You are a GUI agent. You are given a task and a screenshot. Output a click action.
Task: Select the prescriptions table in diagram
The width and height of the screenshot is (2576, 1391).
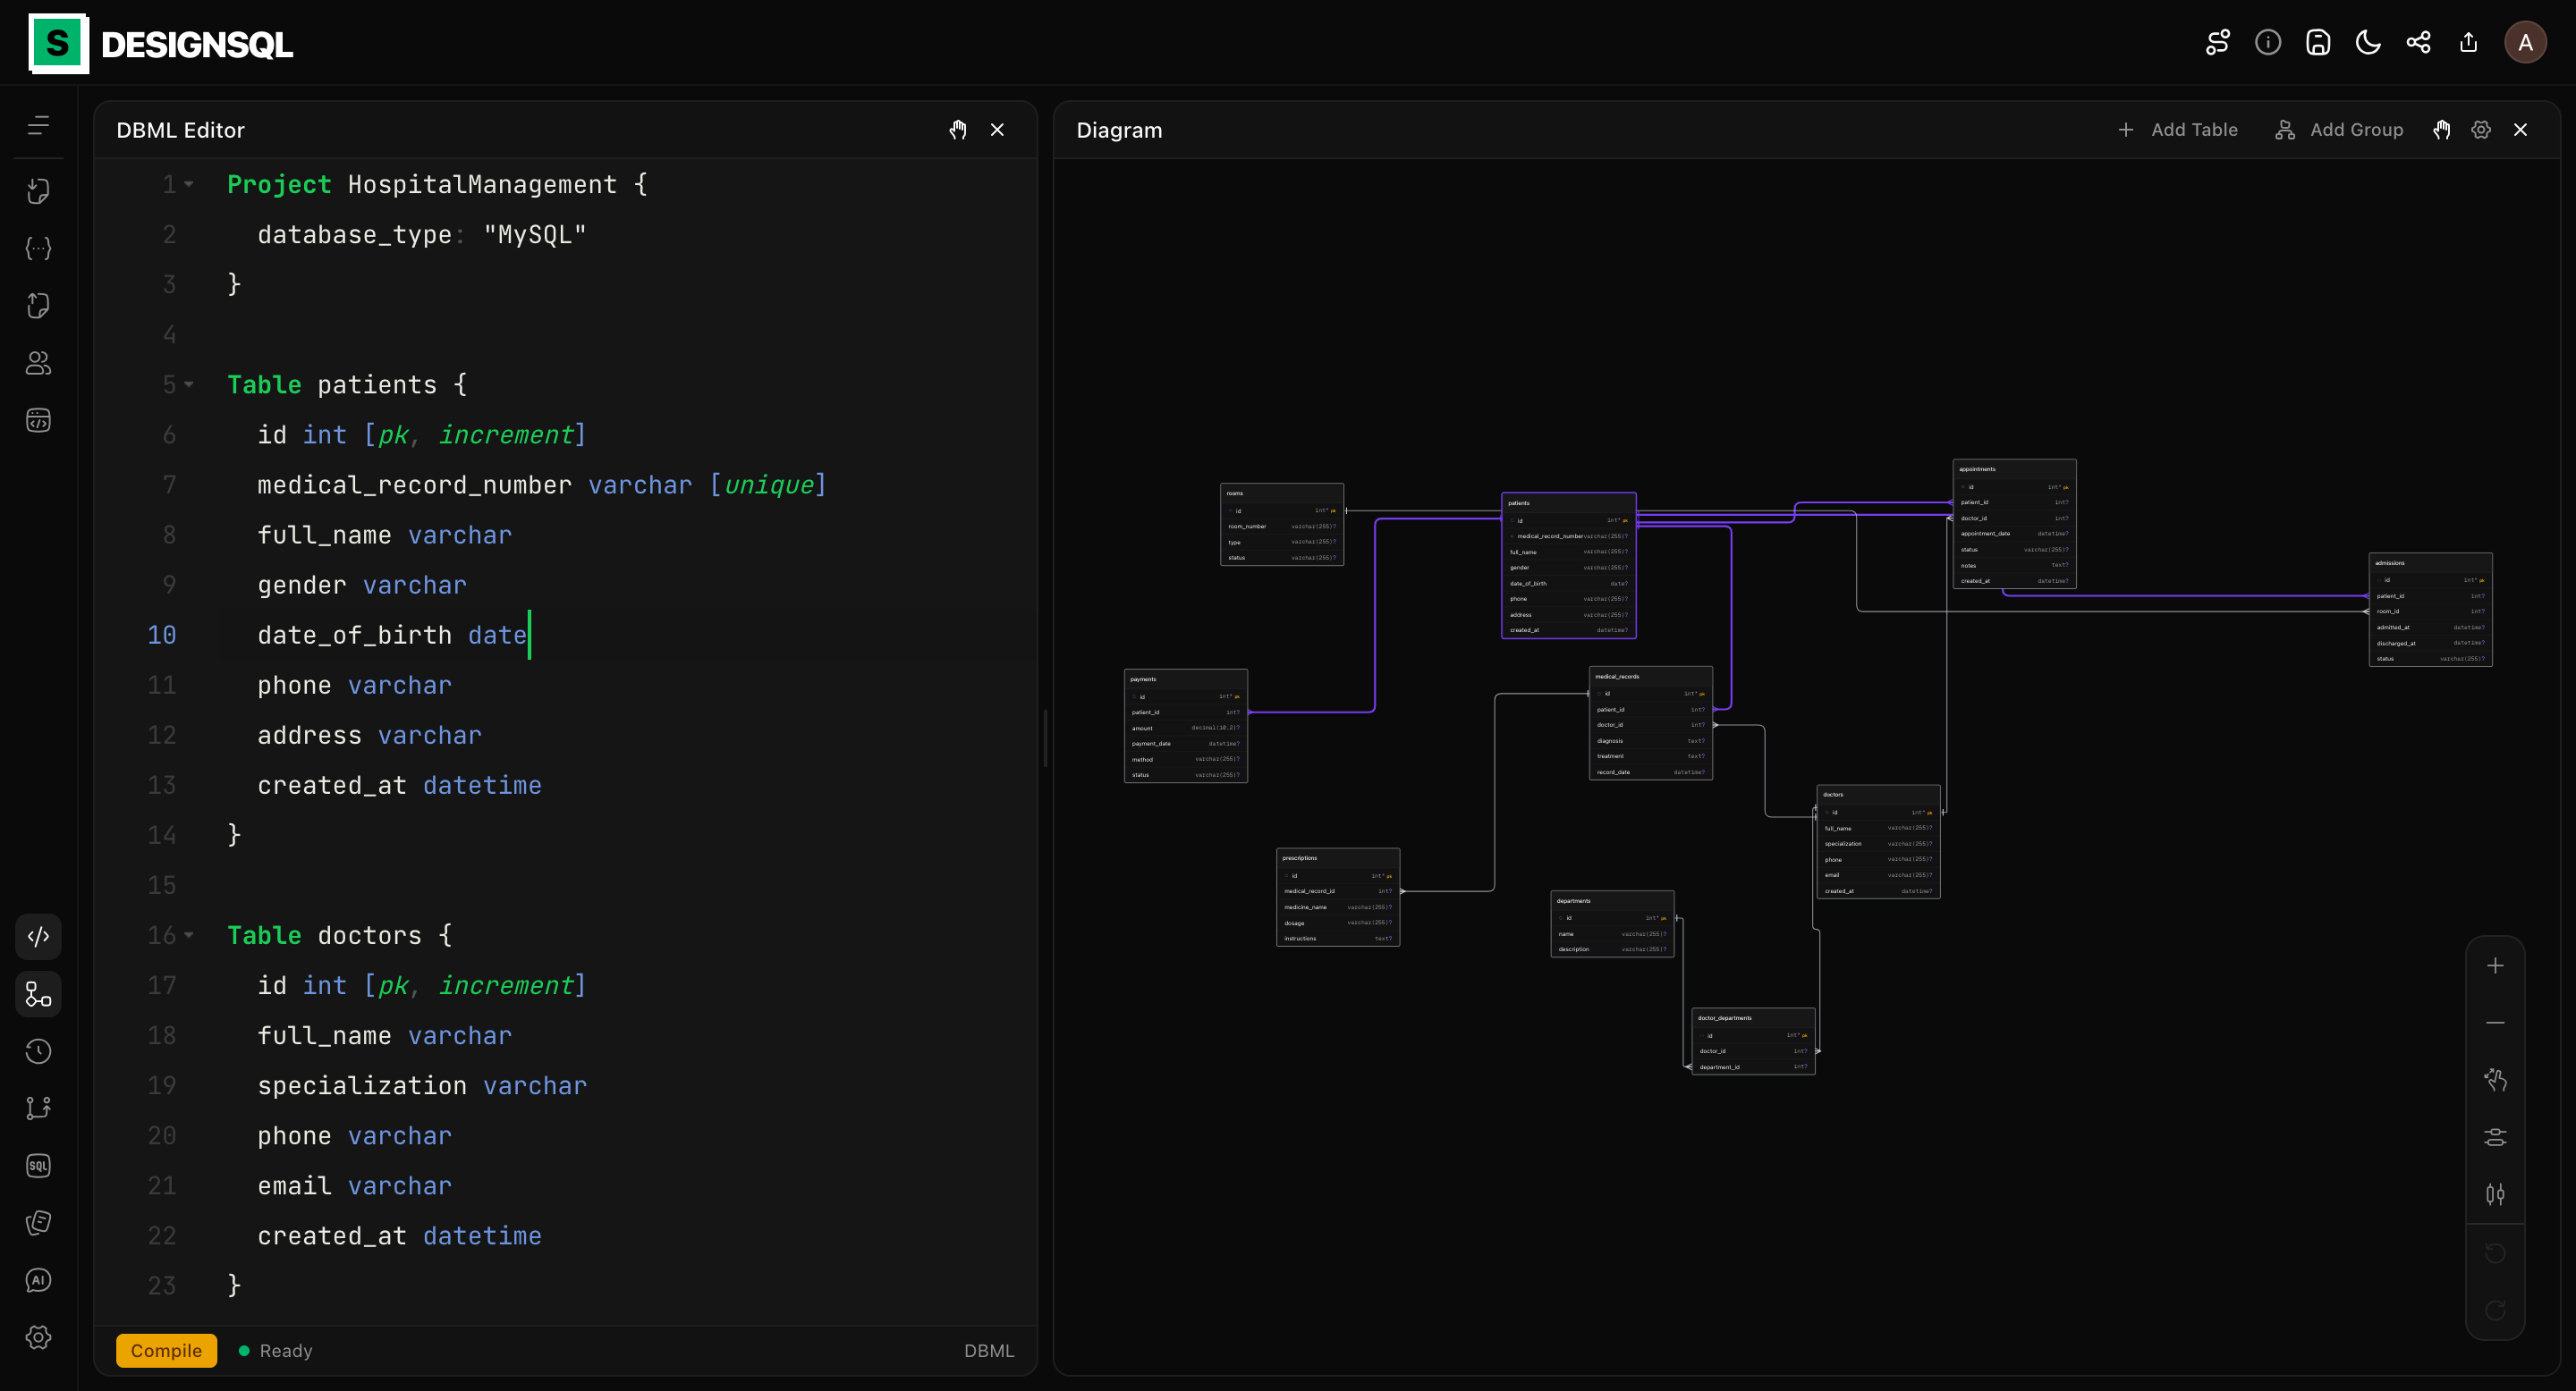[x=1338, y=898]
